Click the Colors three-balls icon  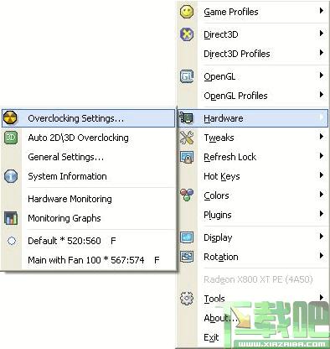coord(187,195)
